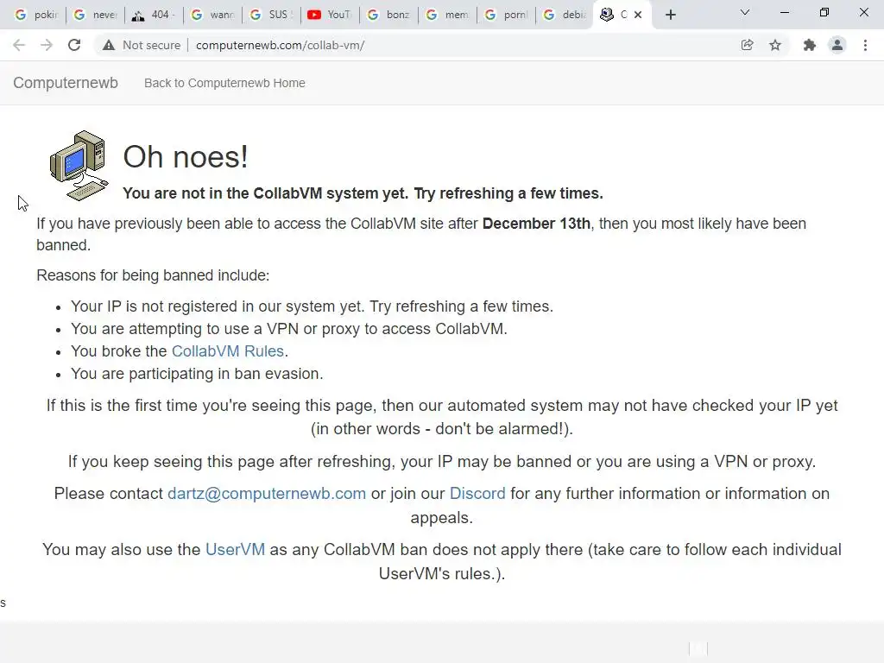This screenshot has width=884, height=663.
Task: Click 'You are participating in ban evasion.' bullet
Action: point(197,374)
